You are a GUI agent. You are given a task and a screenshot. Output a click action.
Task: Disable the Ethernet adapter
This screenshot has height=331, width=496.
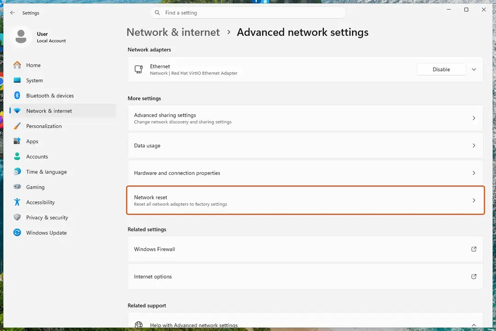[x=441, y=69]
